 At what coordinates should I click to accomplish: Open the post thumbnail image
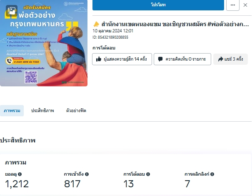[x=44, y=43]
